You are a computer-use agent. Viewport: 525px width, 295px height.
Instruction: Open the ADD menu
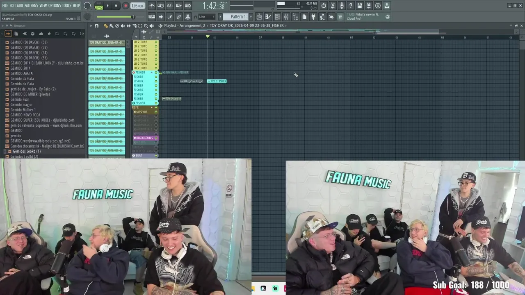click(20, 6)
